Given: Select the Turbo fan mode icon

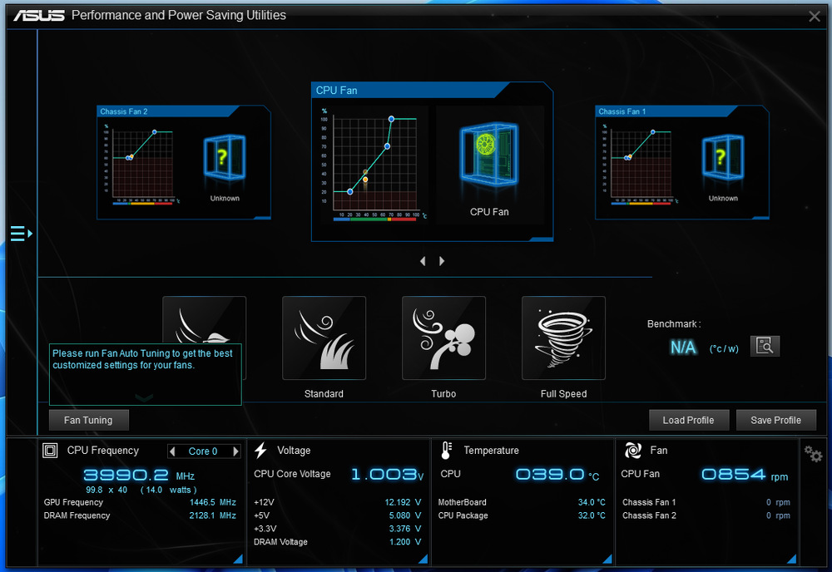Looking at the screenshot, I should [443, 338].
